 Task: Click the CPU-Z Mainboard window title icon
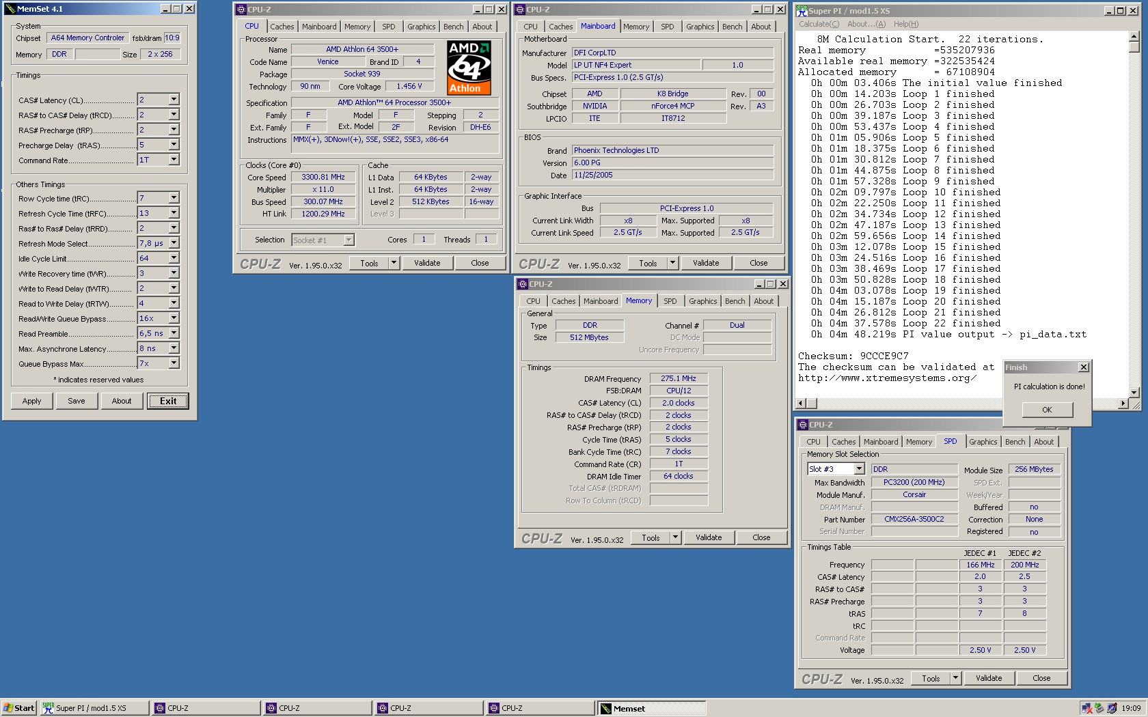[520, 10]
